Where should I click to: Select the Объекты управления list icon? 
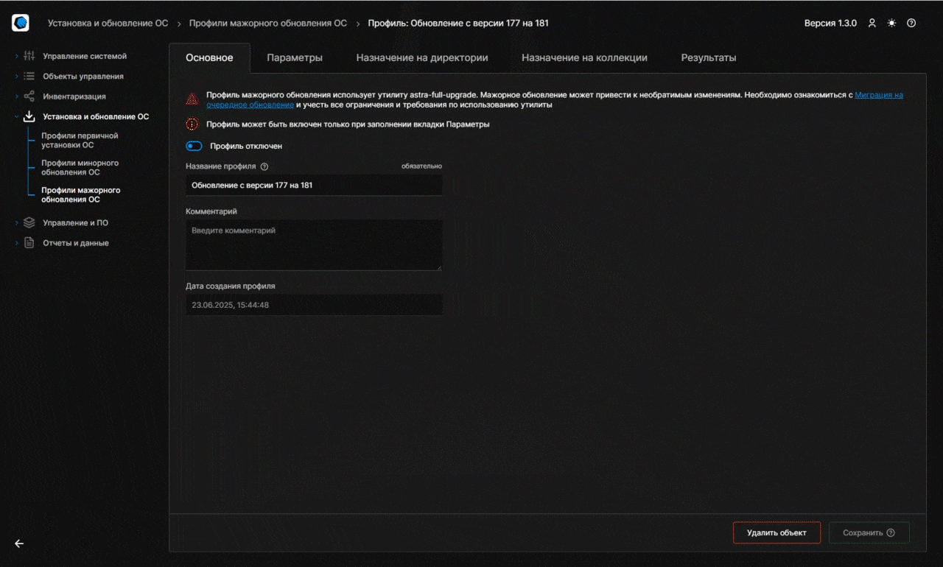31,76
